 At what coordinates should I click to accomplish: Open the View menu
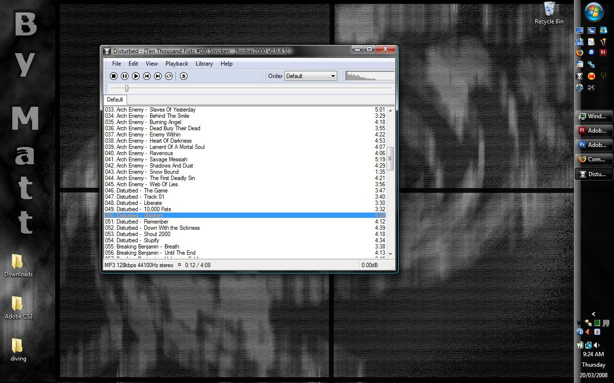click(152, 64)
